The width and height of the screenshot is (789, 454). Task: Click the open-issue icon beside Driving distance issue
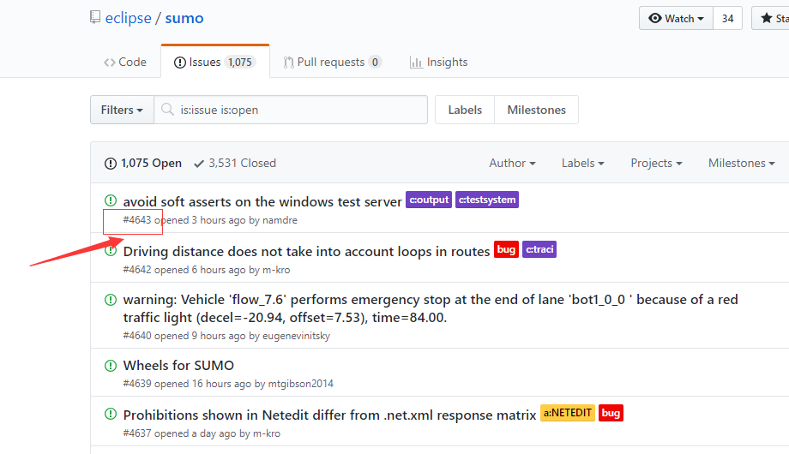pos(110,250)
